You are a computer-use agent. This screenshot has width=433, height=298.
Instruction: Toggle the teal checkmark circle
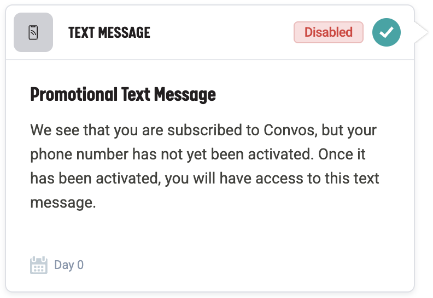click(x=387, y=32)
